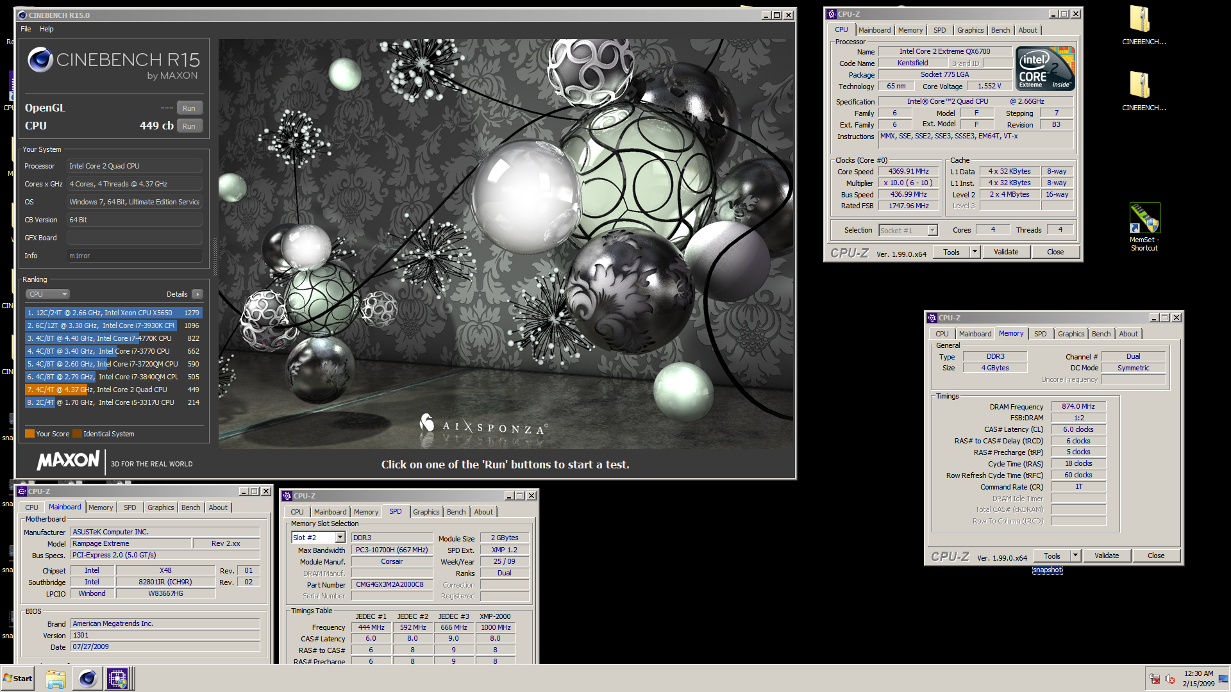Select the top CINEBENCH zip folder on desktop
The image size is (1231, 692).
(x=1143, y=26)
